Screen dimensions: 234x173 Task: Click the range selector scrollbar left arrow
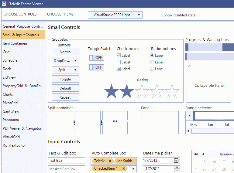click(x=188, y=131)
